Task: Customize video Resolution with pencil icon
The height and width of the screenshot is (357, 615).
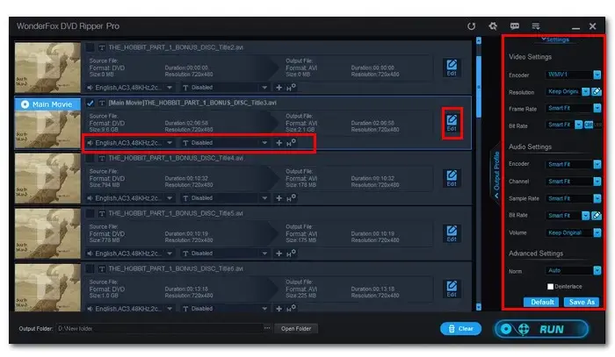Action: point(597,91)
